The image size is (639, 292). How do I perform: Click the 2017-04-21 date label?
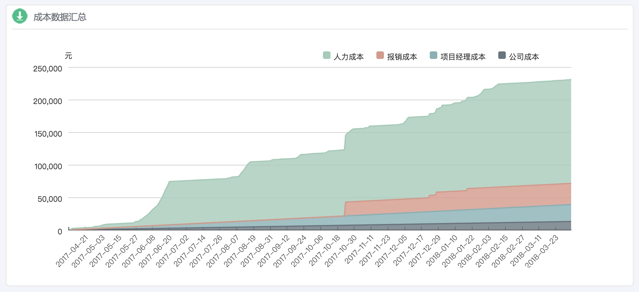tap(72, 251)
